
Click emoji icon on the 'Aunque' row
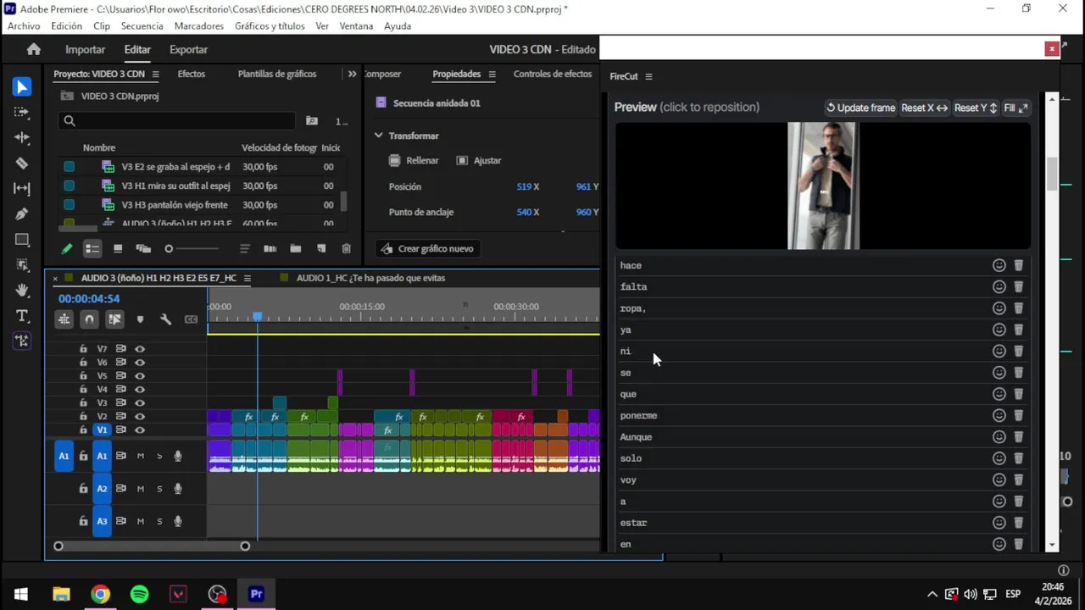tap(999, 436)
